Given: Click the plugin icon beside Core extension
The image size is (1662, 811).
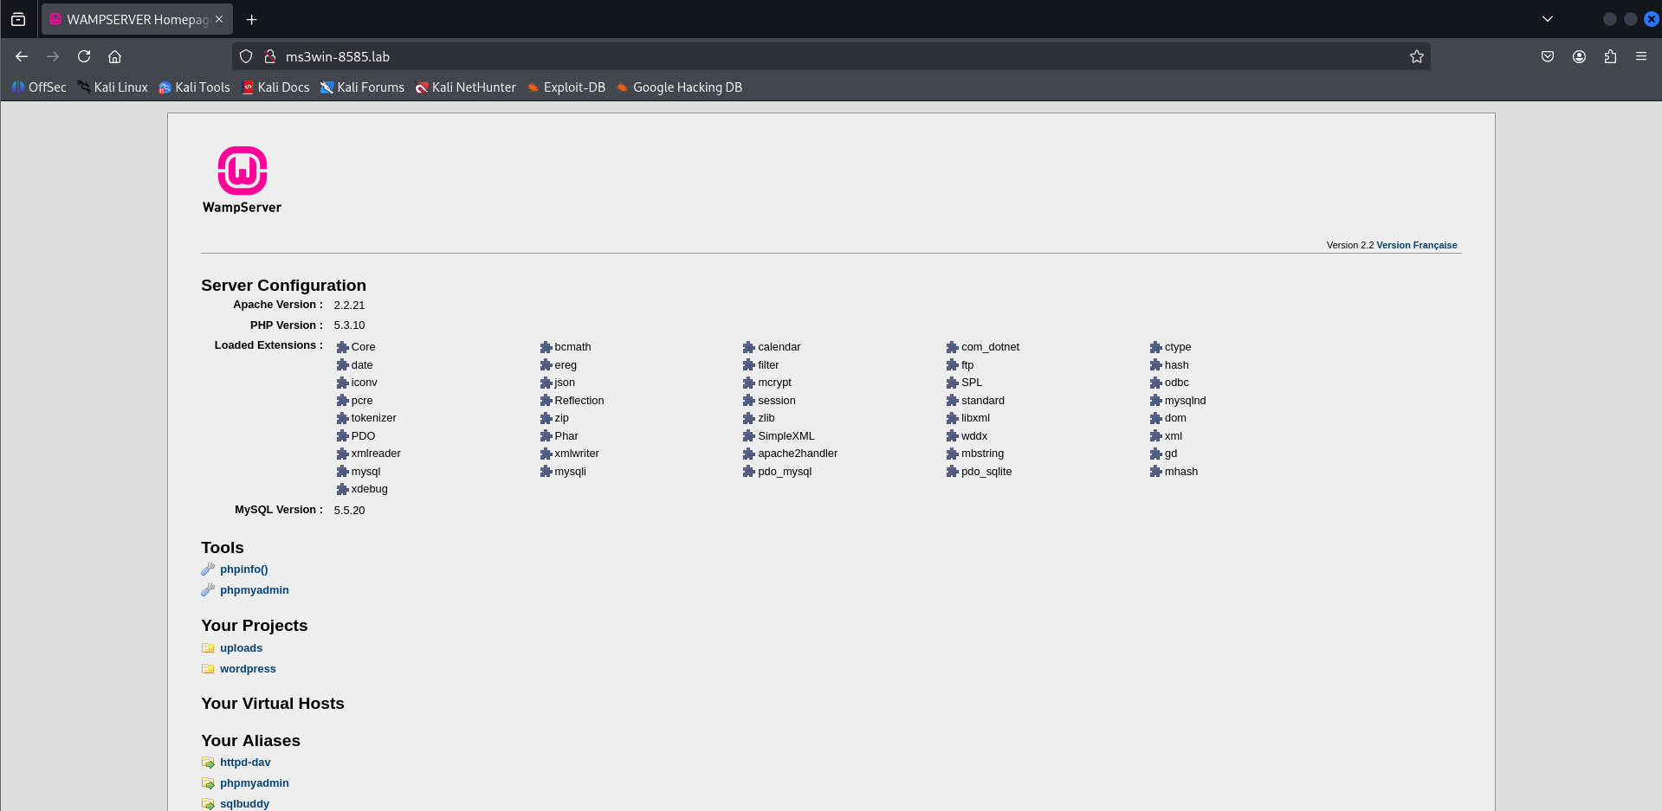Looking at the screenshot, I should pyautogui.click(x=342, y=347).
